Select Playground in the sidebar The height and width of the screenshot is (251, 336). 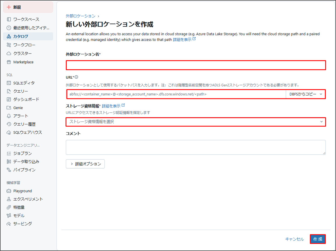tap(28, 191)
